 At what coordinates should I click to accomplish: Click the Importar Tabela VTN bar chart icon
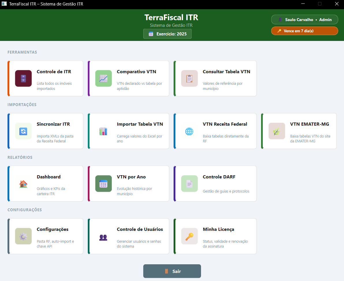[x=104, y=131]
